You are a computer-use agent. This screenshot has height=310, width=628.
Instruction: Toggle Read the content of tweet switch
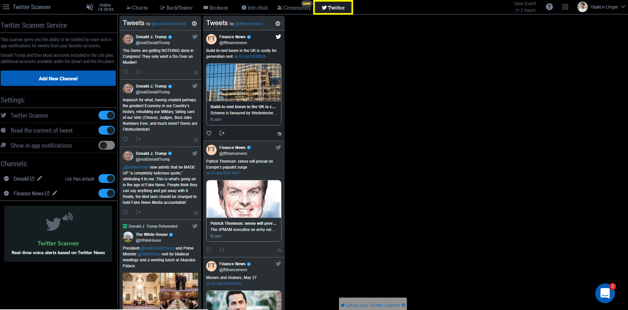107,130
